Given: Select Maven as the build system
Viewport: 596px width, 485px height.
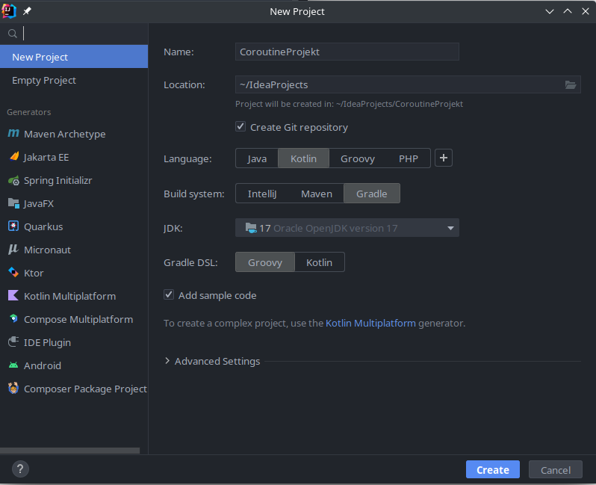Looking at the screenshot, I should tap(316, 194).
